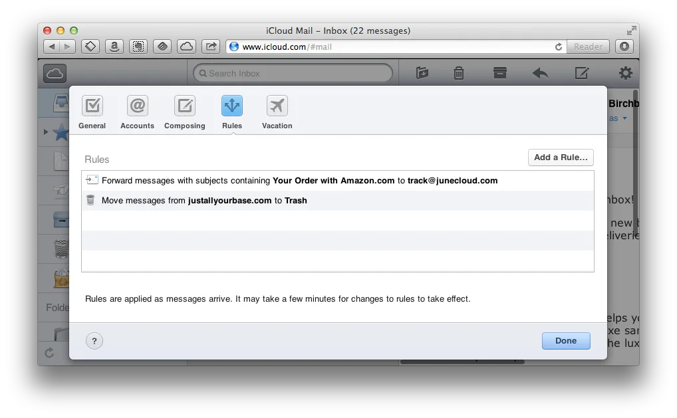
Task: Click the horizontal scrollbar under the message
Action: 462,362
